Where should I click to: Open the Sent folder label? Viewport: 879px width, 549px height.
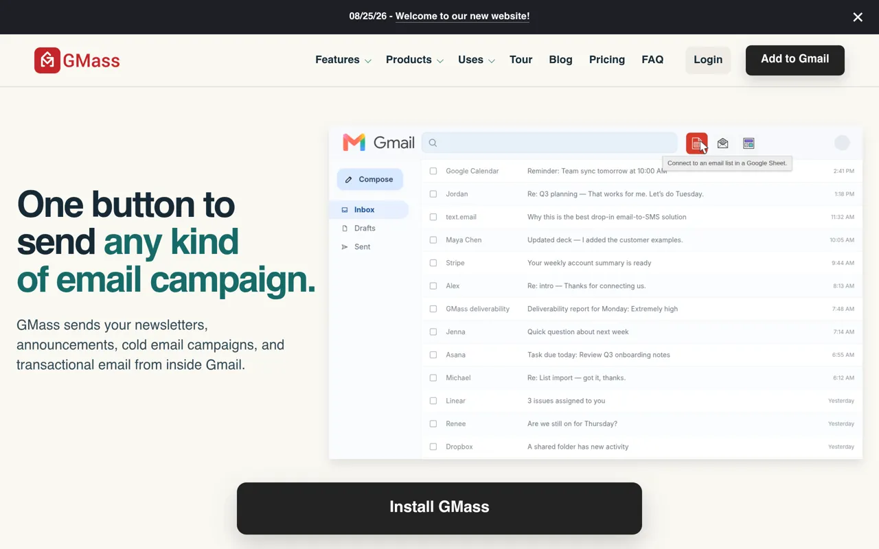coord(363,247)
